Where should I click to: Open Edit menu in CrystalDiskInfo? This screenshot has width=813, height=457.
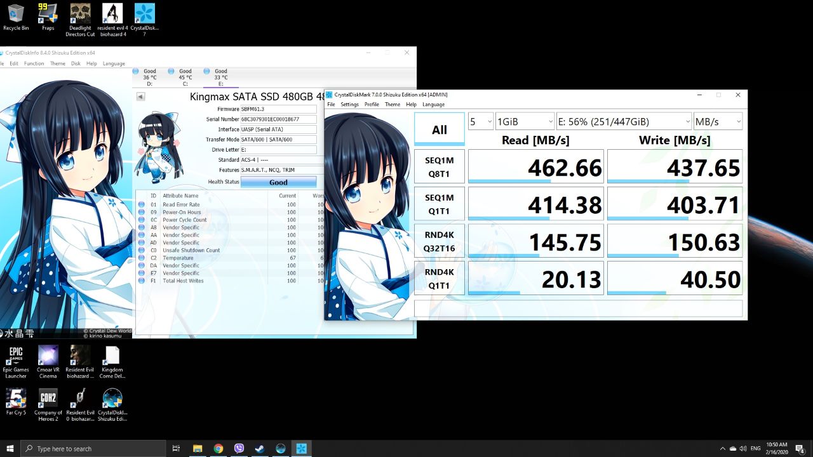click(14, 63)
